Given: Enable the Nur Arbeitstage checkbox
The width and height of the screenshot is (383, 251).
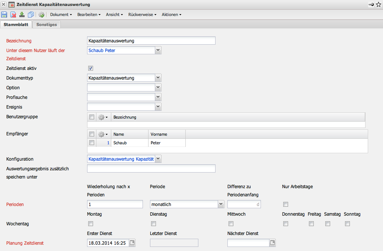Looking at the screenshot, I should tap(286, 204).
